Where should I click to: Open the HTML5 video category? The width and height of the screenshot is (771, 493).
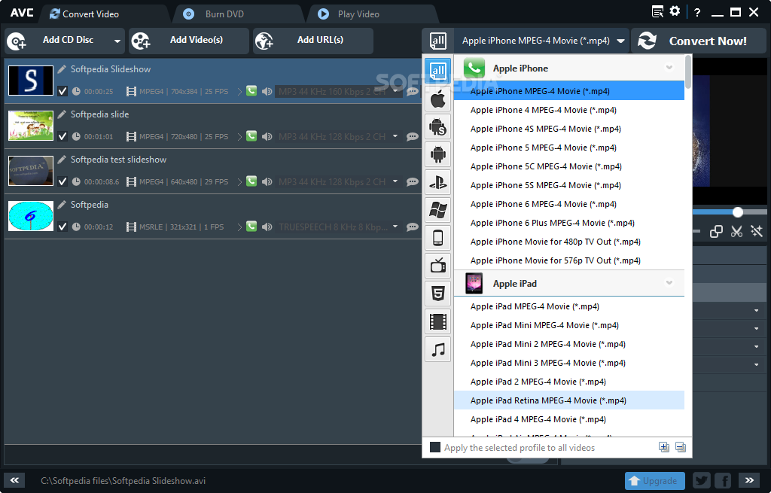(437, 294)
